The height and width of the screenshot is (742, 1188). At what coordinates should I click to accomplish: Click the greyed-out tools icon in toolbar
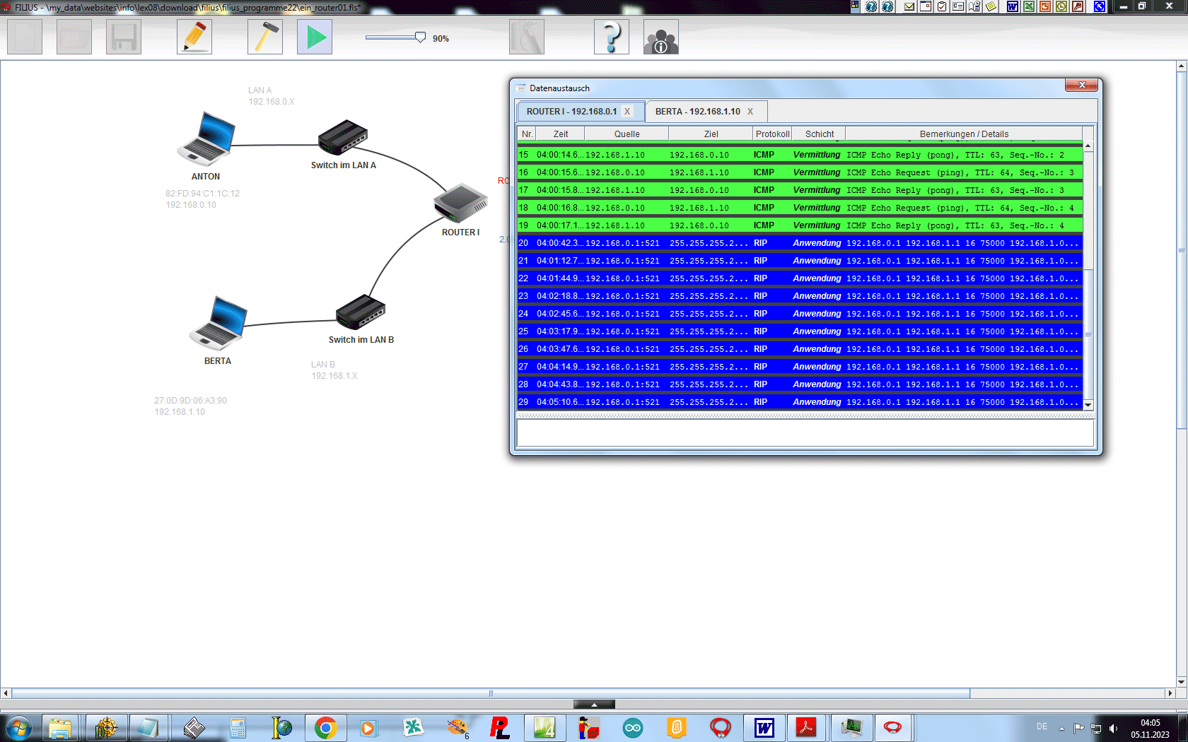[x=527, y=37]
